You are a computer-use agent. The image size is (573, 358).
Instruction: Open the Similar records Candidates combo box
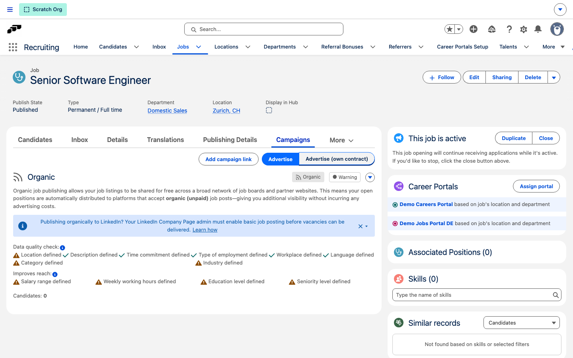coord(522,323)
